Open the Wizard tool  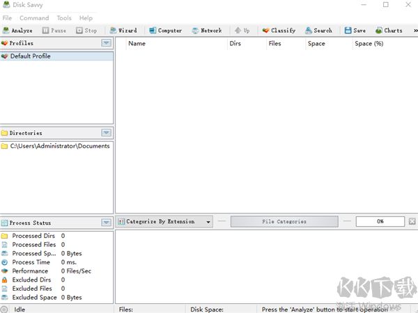[x=123, y=31]
